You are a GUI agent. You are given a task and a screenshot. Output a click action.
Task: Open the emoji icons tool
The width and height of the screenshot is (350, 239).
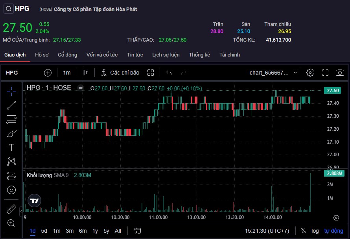tap(11, 190)
